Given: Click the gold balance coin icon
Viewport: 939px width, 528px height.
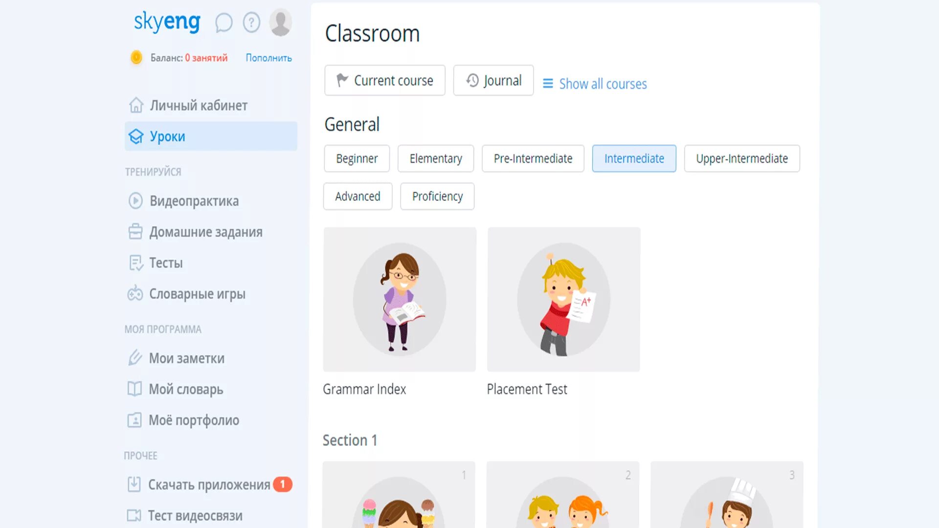Looking at the screenshot, I should [x=136, y=58].
